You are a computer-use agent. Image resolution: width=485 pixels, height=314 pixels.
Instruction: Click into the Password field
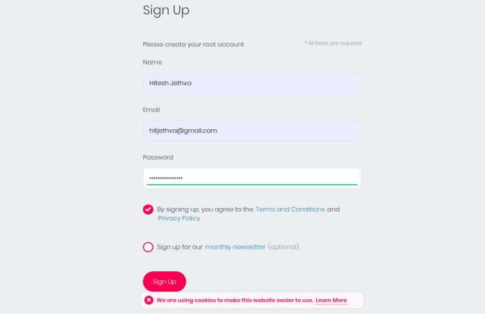tap(252, 178)
